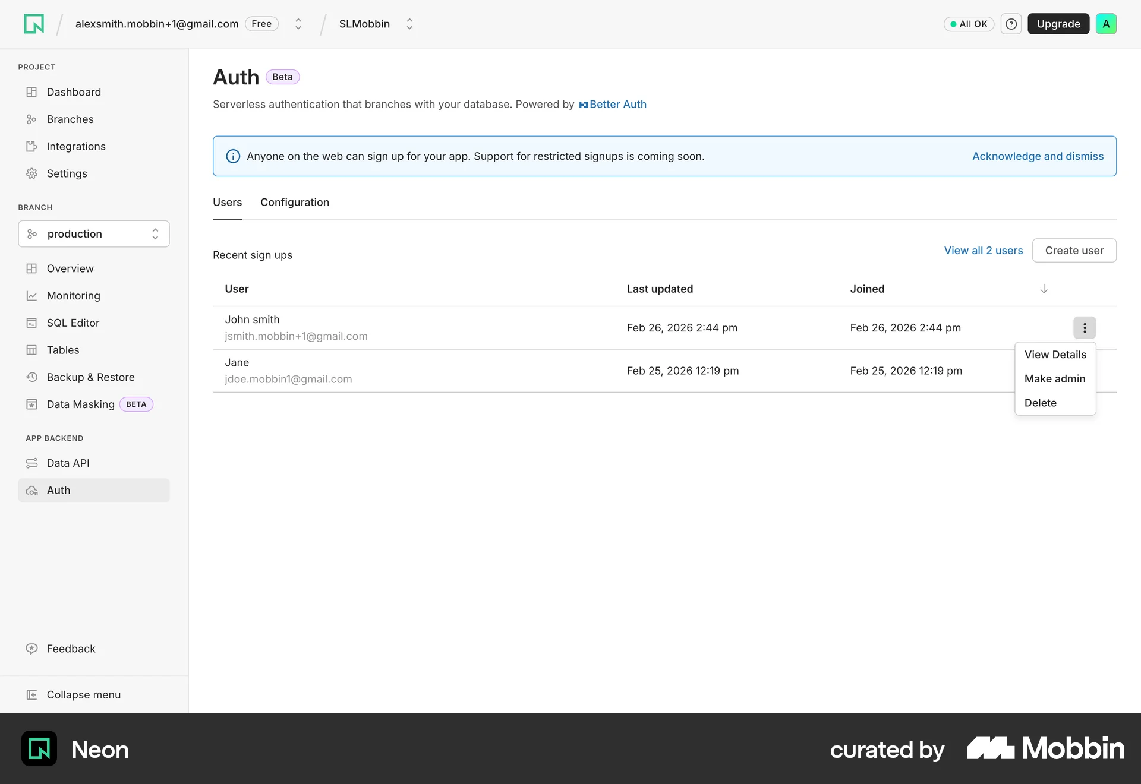Click the Overview icon under branch
The width and height of the screenshot is (1141, 784).
tap(31, 268)
